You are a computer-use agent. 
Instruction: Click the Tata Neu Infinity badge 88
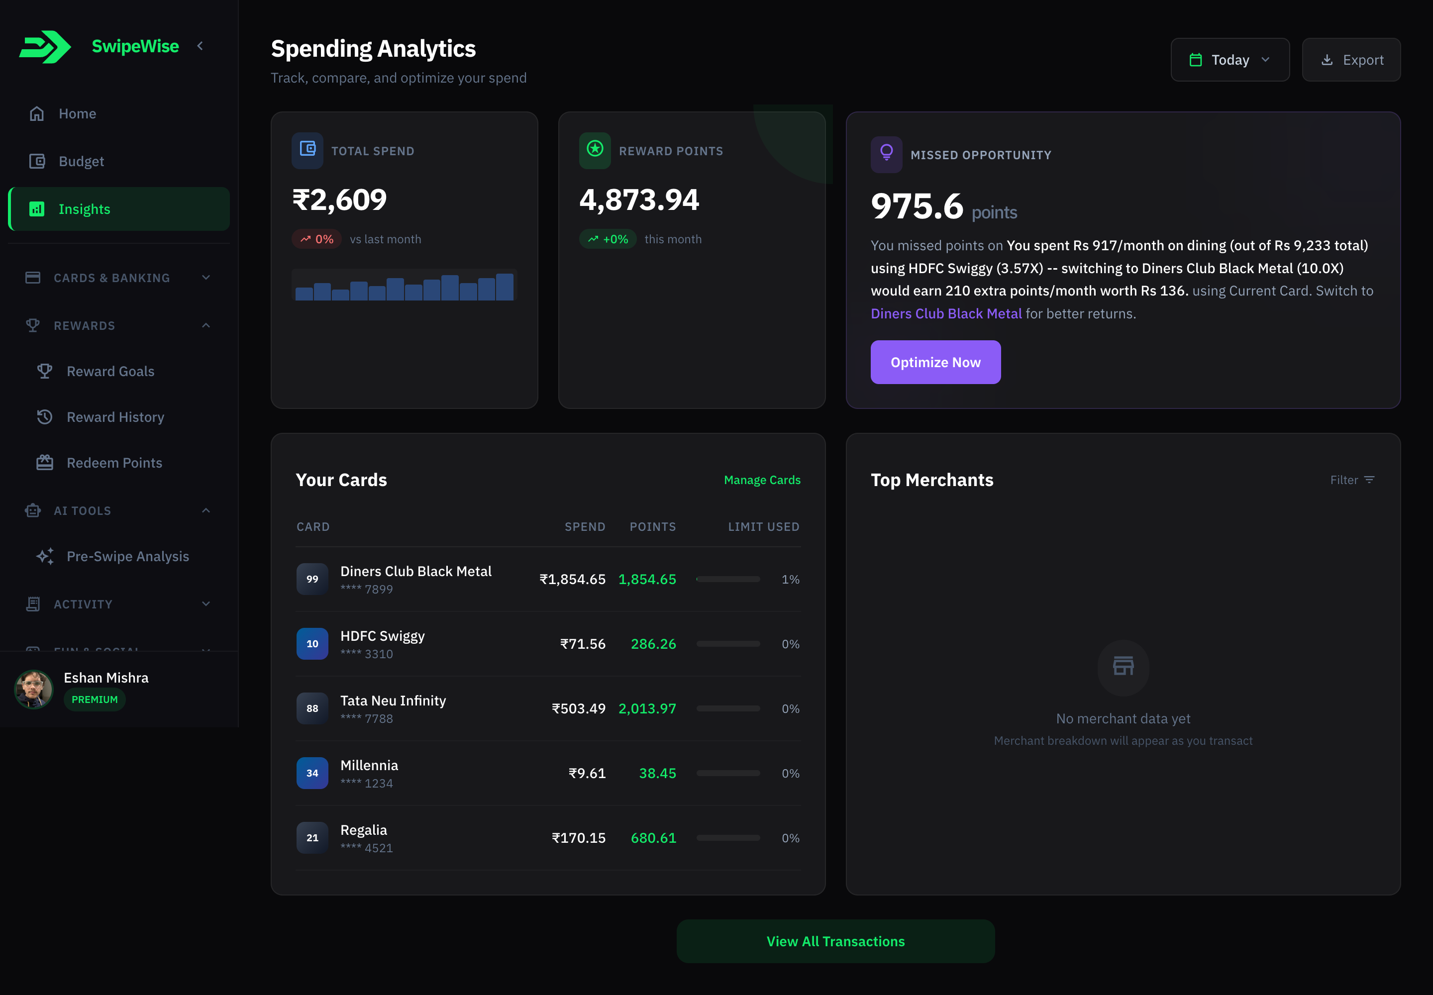pos(312,708)
